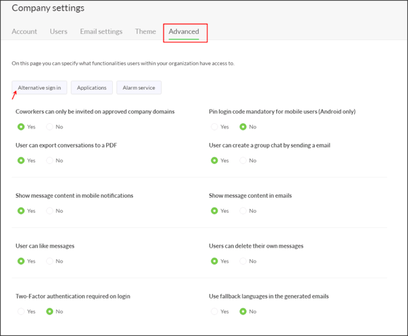This screenshot has height=336, width=408.
Task: Choose No for group chat by email
Action: pyautogui.click(x=243, y=161)
